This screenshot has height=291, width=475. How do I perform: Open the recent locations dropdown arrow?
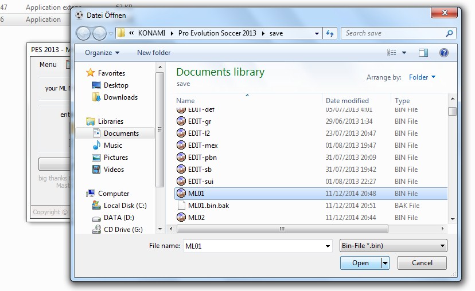tap(111, 34)
